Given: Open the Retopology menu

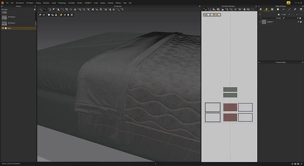Looking at the screenshot, I should [62, 3].
